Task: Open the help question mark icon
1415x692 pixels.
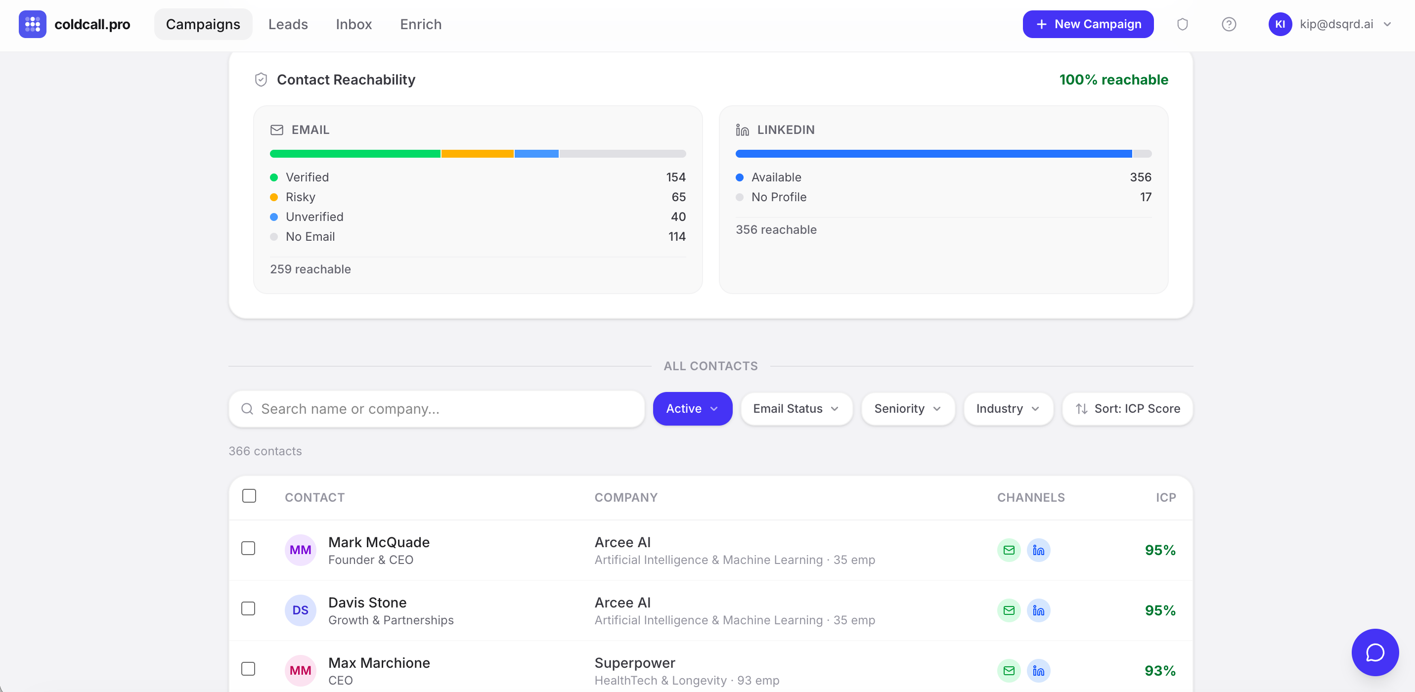Action: [1228, 24]
